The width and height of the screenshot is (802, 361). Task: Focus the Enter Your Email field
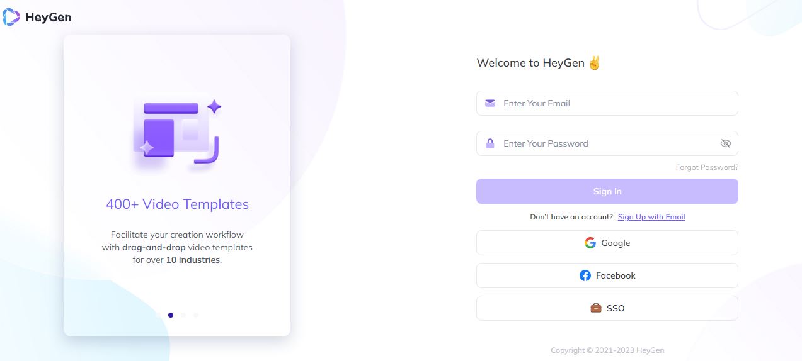pyautogui.click(x=614, y=103)
